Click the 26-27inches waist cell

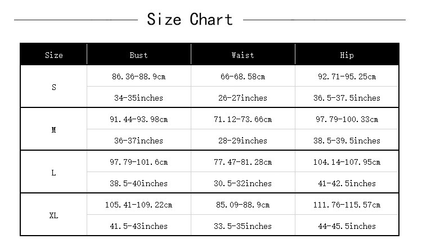[243, 98]
